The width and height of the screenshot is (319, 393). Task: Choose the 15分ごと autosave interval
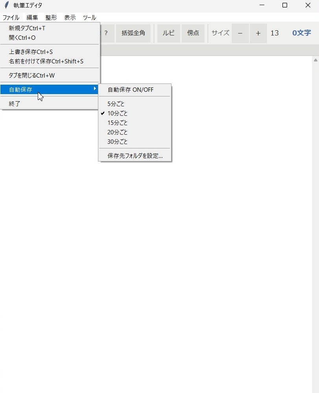117,123
